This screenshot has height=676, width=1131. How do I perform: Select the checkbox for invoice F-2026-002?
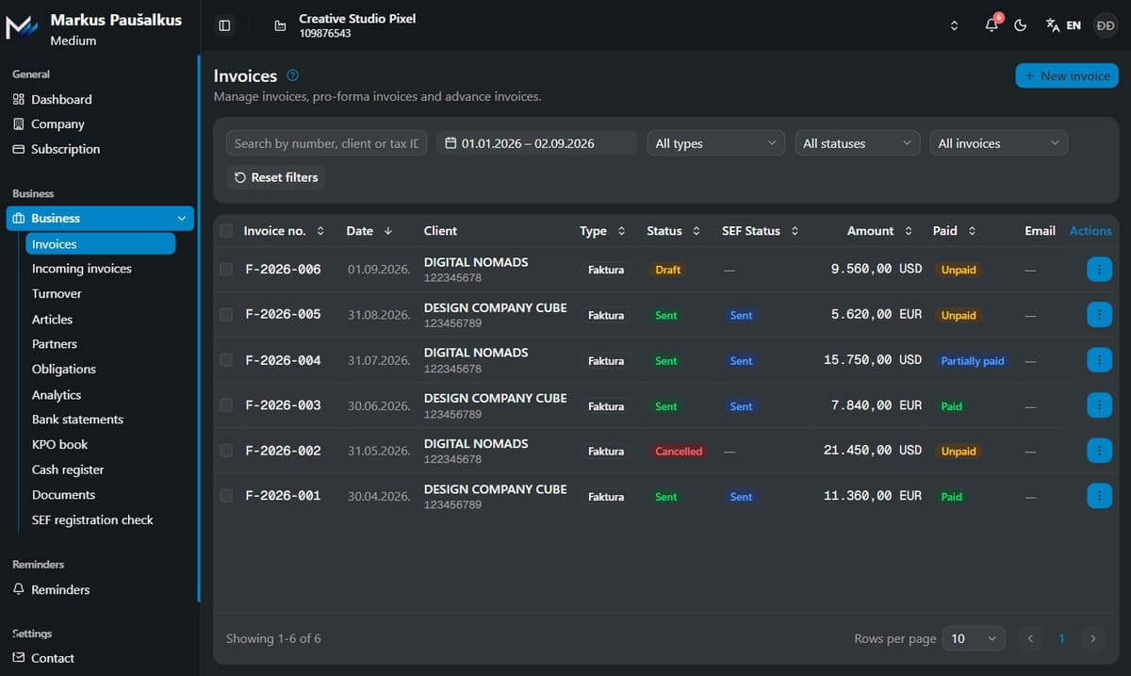tap(226, 451)
